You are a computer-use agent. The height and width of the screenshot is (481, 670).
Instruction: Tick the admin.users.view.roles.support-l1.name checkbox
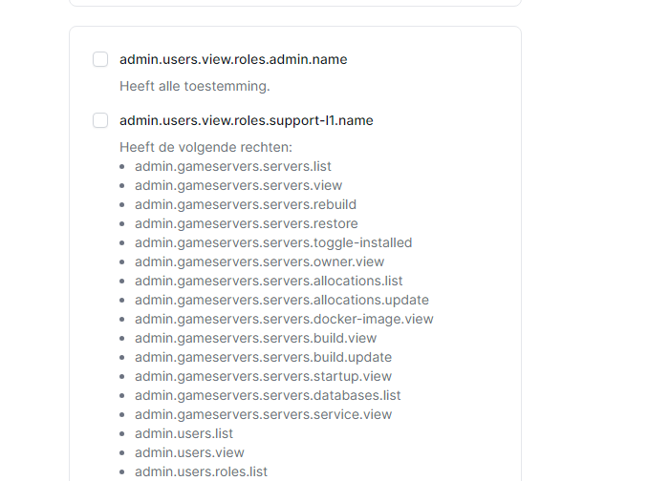coord(100,120)
